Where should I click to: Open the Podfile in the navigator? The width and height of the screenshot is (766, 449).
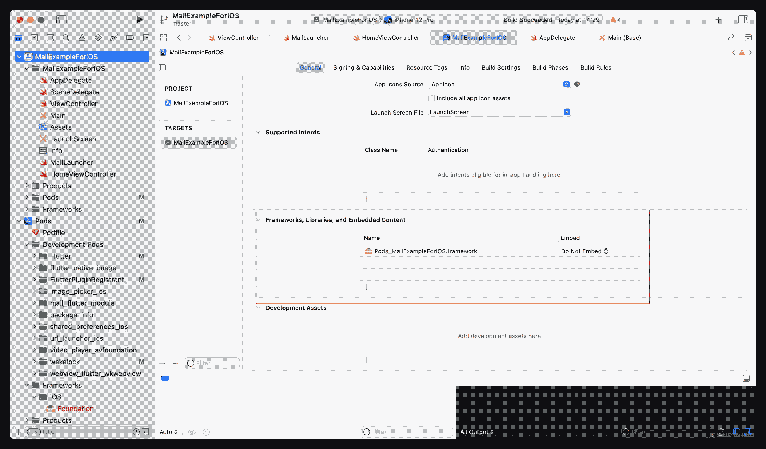pyautogui.click(x=49, y=233)
